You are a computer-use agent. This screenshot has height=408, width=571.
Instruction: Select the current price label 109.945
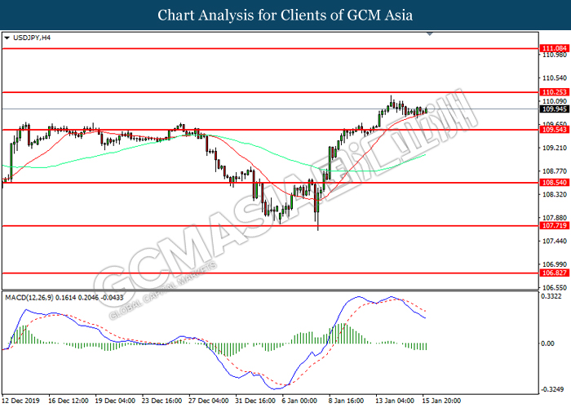555,109
